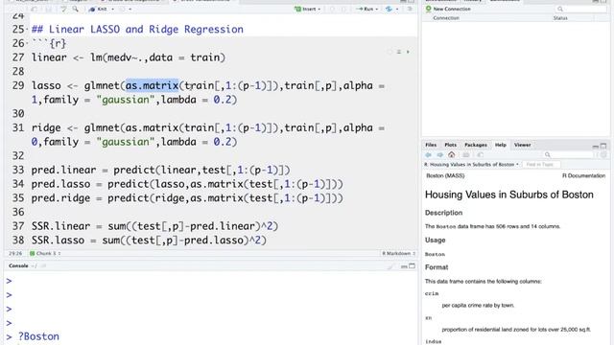Click the Status column header

click(x=560, y=18)
